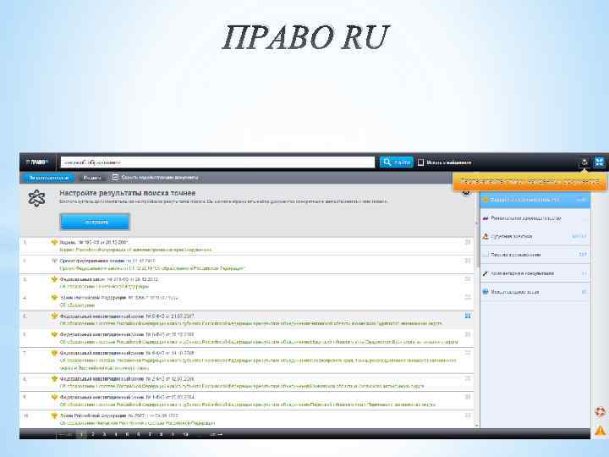The image size is (609, 457).
Task: Click into the search query field
Action: [217, 162]
